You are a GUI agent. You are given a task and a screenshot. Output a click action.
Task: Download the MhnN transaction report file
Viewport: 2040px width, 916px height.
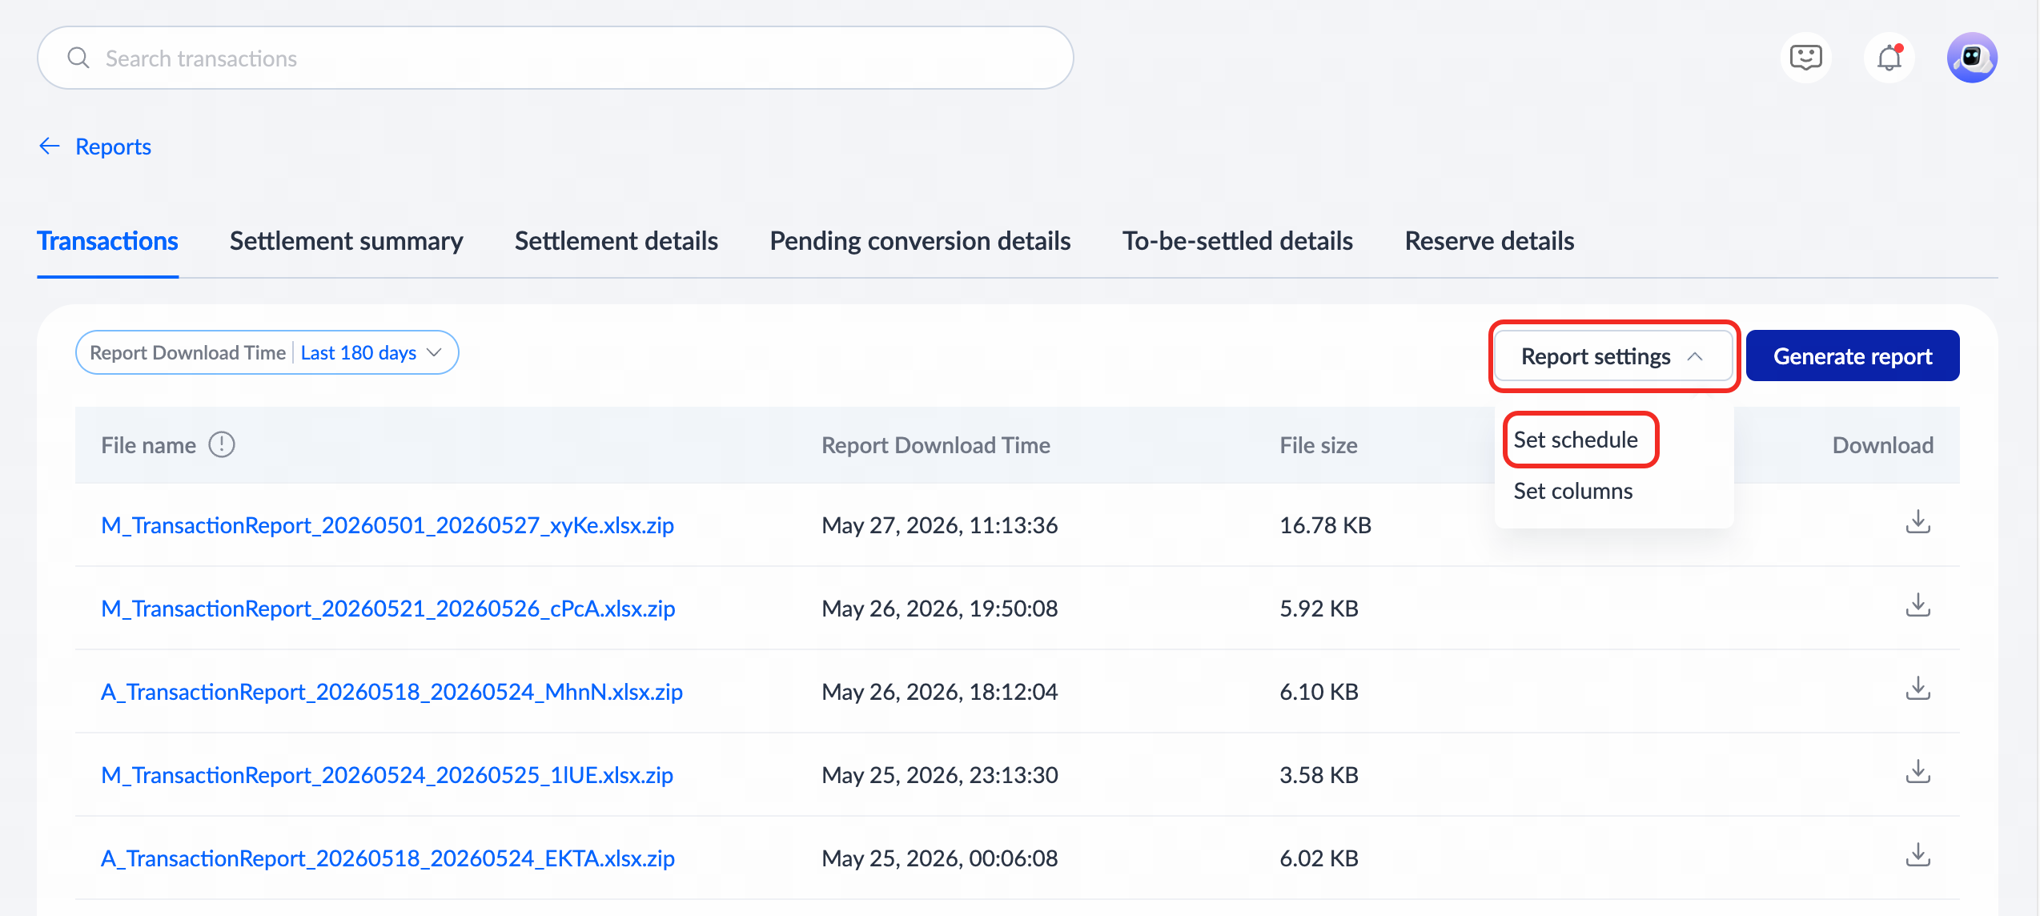tap(1918, 689)
